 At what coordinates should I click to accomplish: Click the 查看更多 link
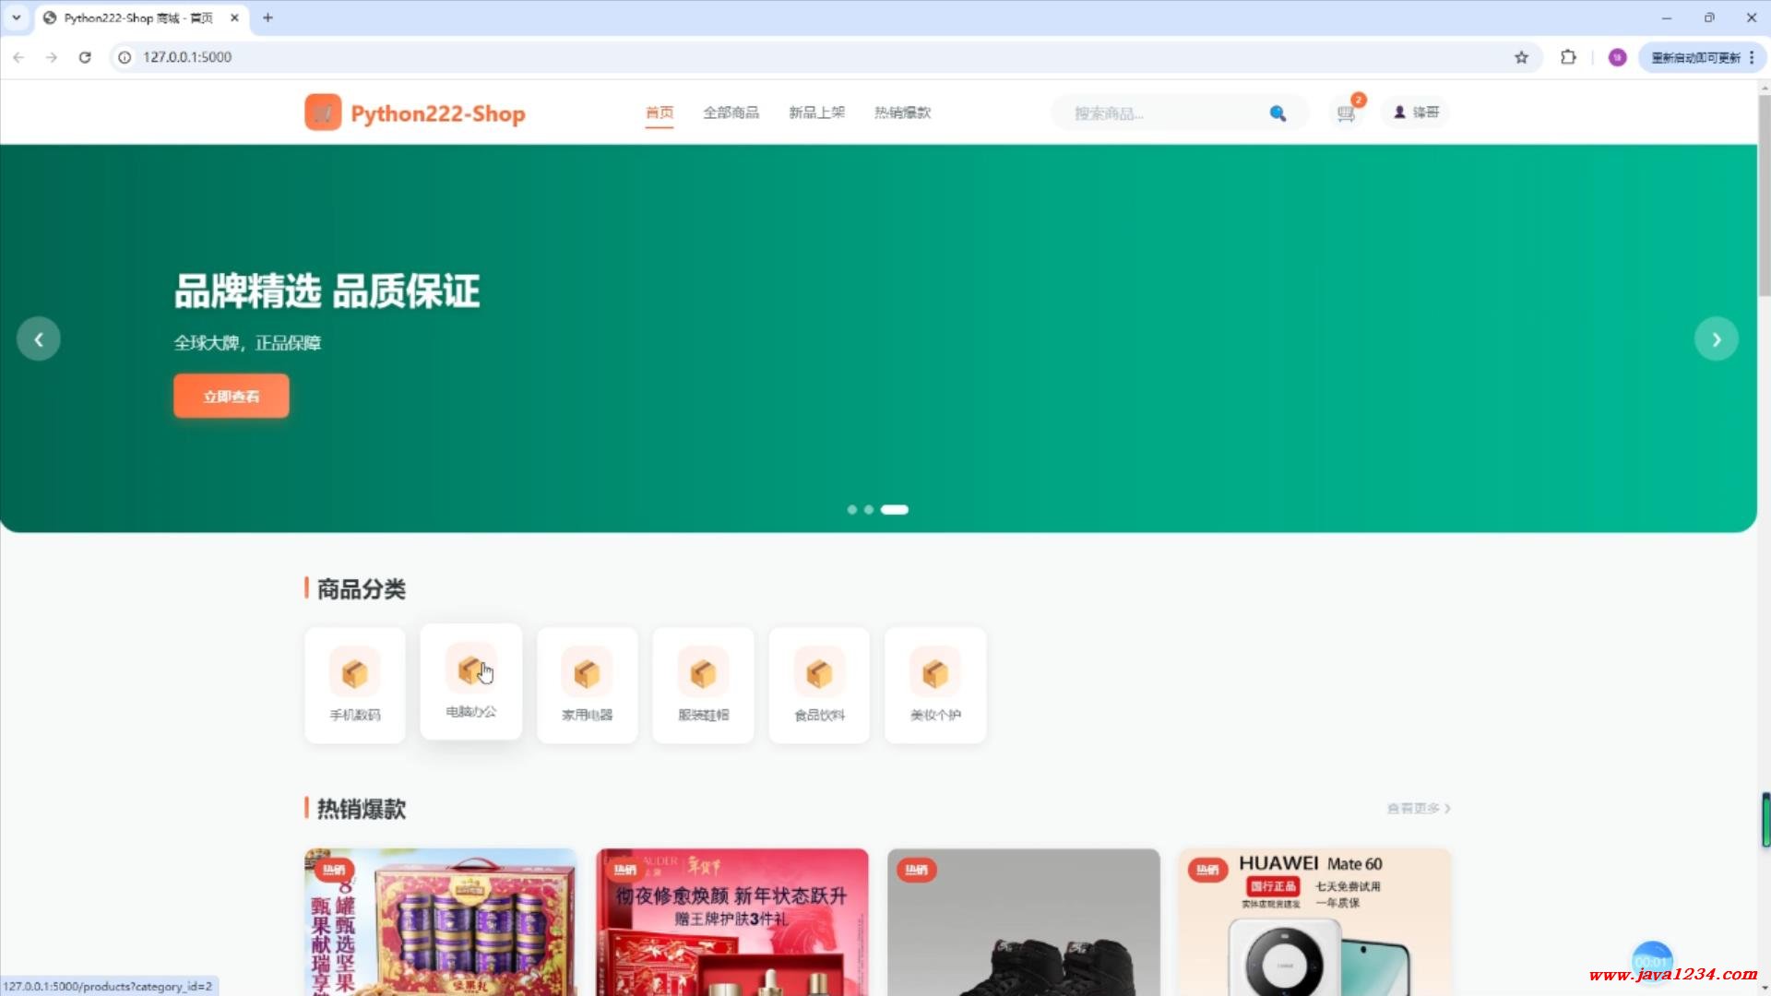(1419, 808)
